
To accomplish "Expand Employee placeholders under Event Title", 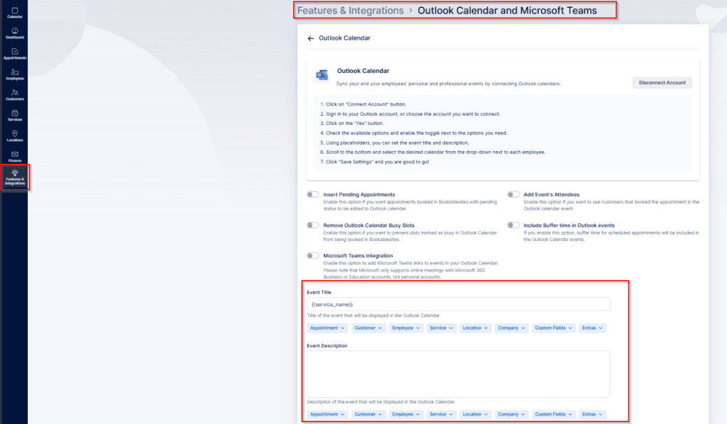I will click(x=405, y=328).
